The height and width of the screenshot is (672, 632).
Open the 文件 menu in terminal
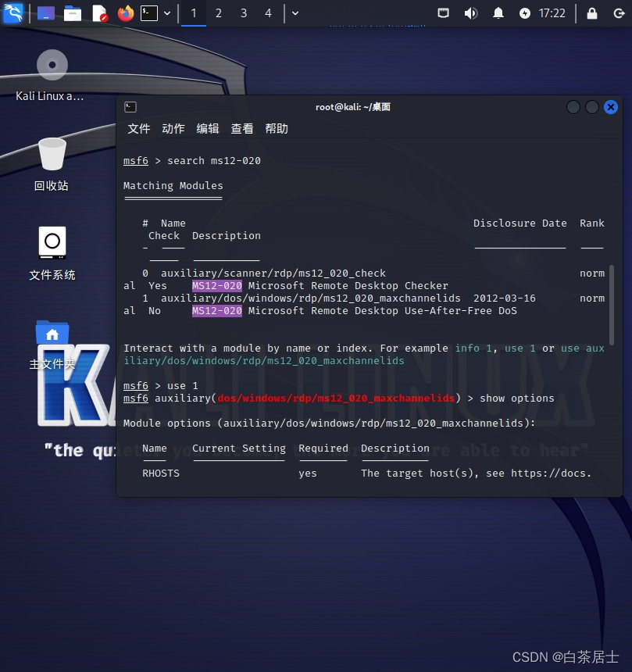[139, 129]
